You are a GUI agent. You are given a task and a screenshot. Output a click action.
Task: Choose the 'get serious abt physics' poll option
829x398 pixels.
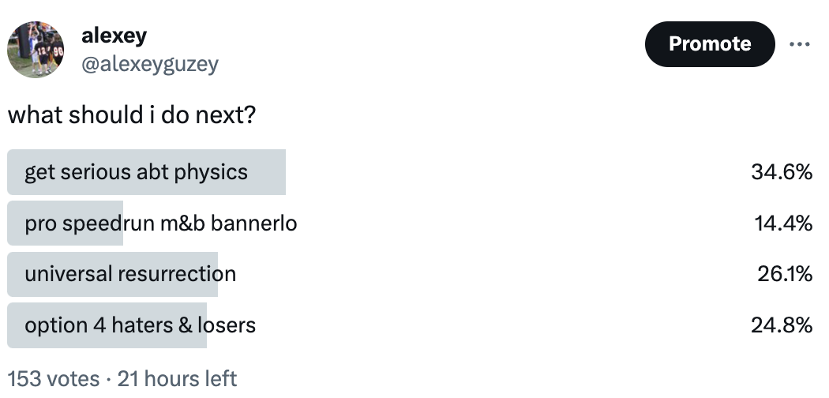136,172
